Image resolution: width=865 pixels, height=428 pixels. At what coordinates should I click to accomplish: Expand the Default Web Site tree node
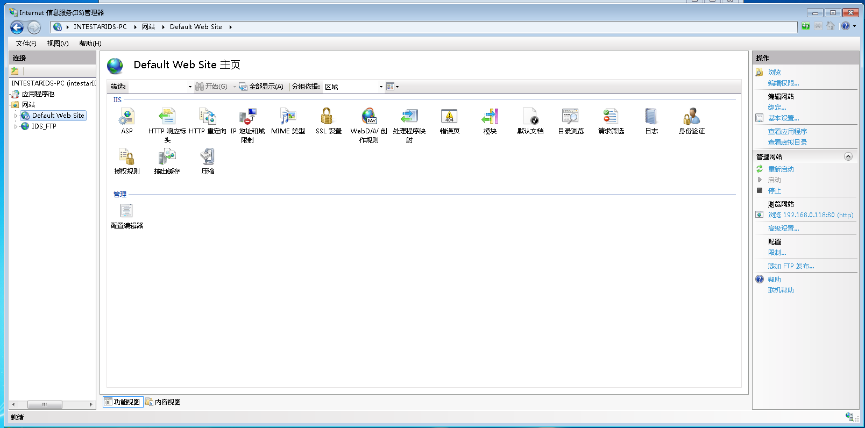pyautogui.click(x=16, y=116)
